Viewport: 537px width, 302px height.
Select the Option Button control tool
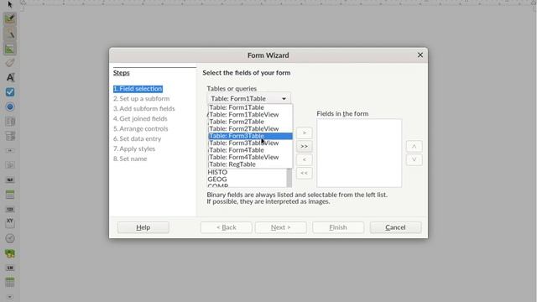coord(10,107)
